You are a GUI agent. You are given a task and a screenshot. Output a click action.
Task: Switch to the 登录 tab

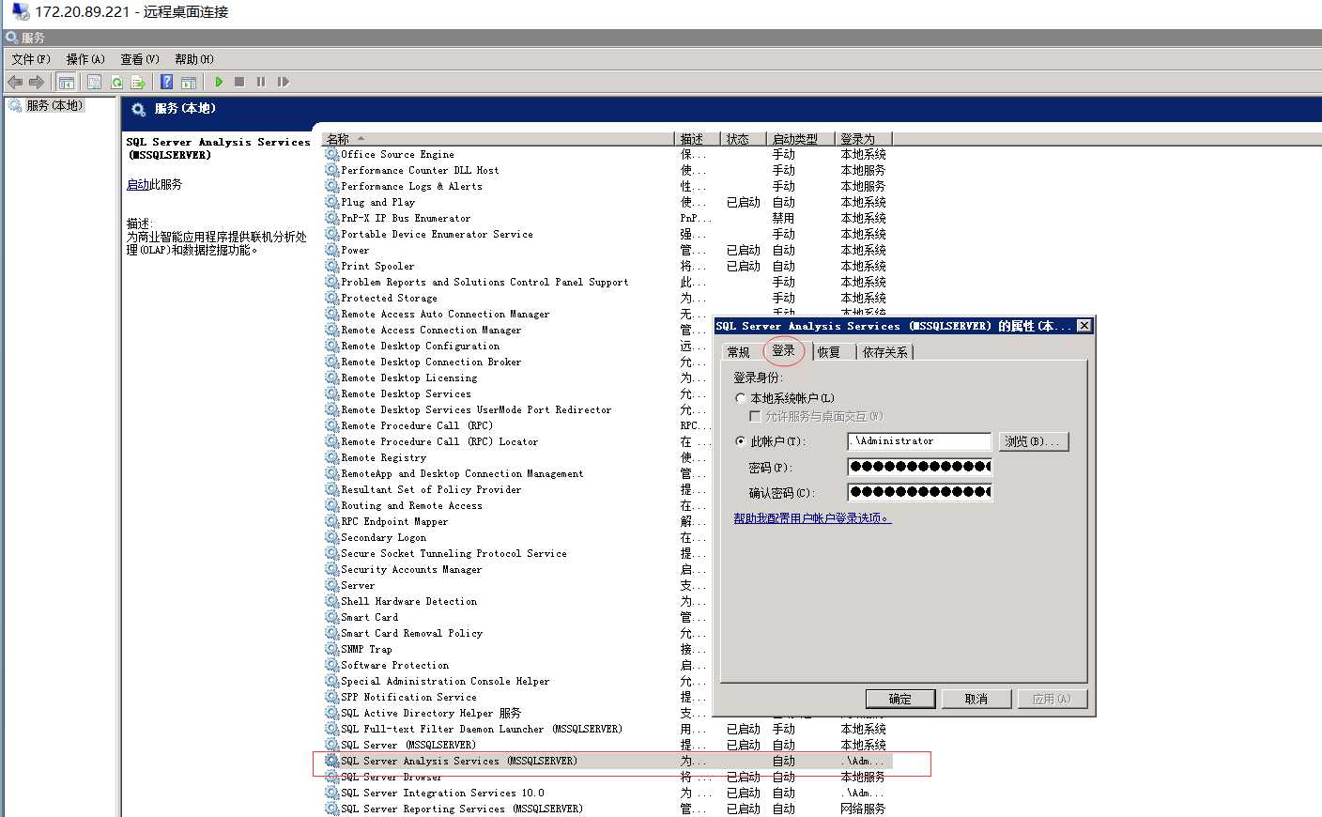point(783,350)
